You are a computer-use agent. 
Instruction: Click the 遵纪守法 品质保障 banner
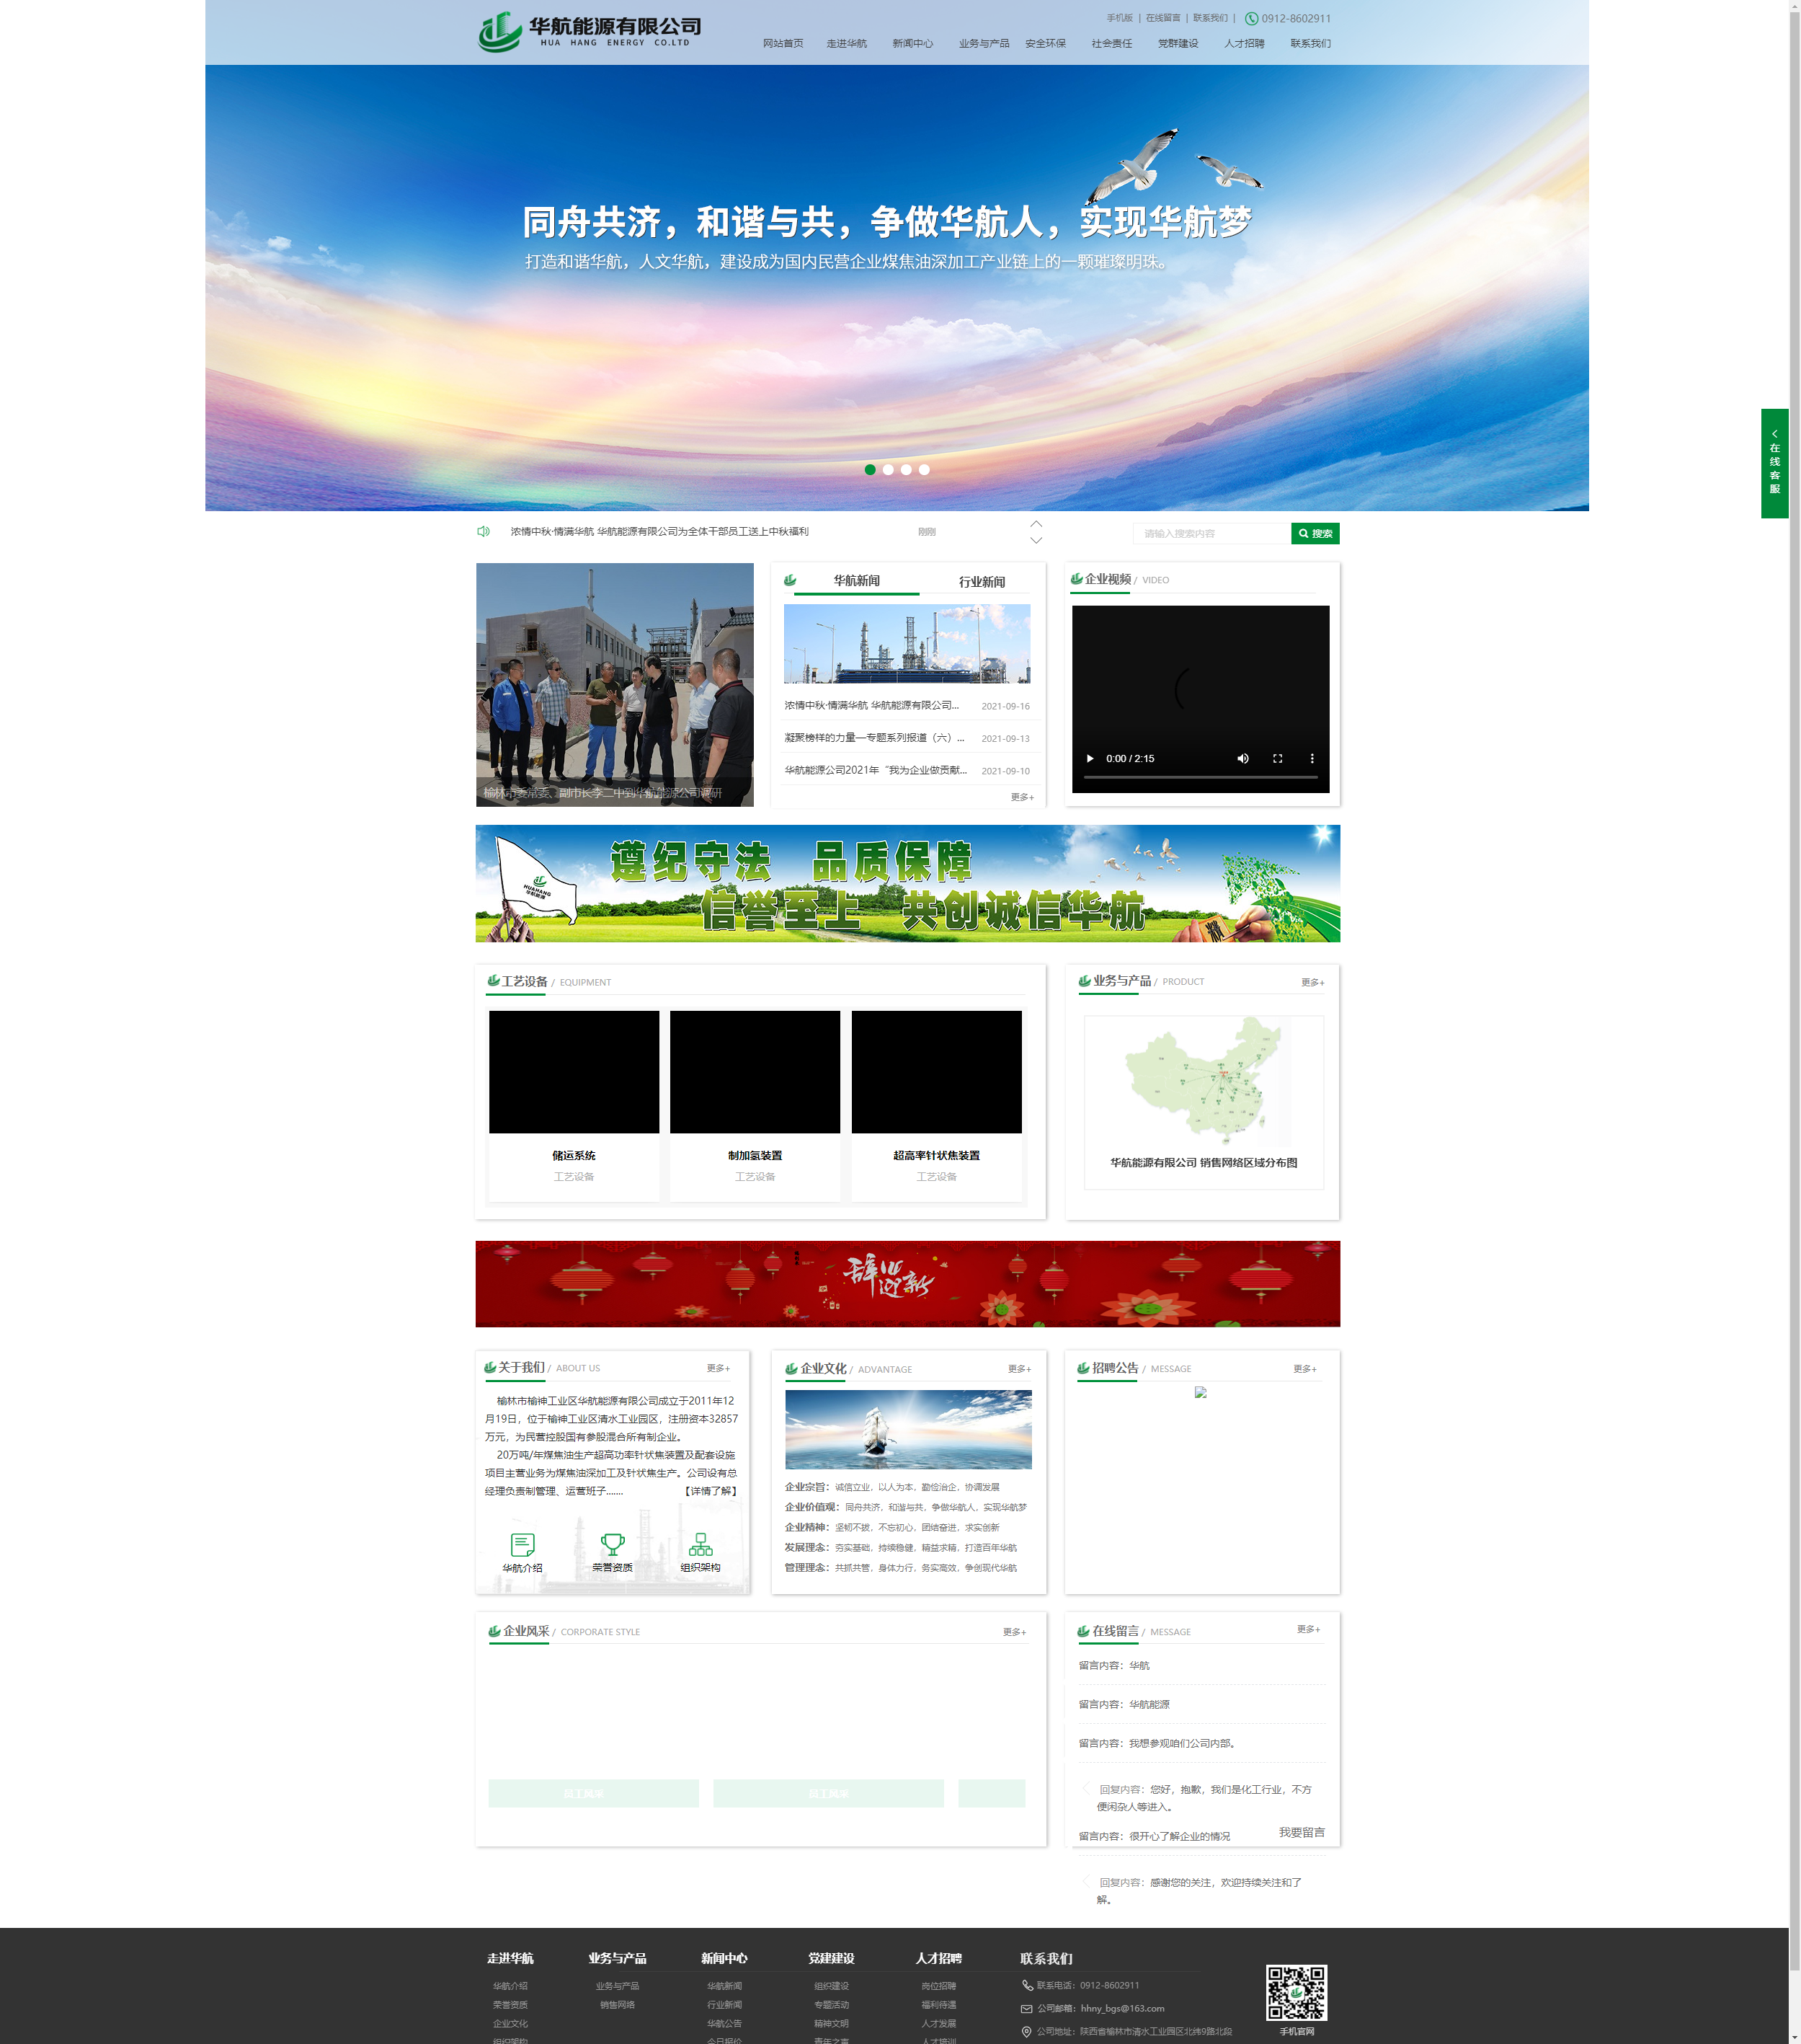907,883
